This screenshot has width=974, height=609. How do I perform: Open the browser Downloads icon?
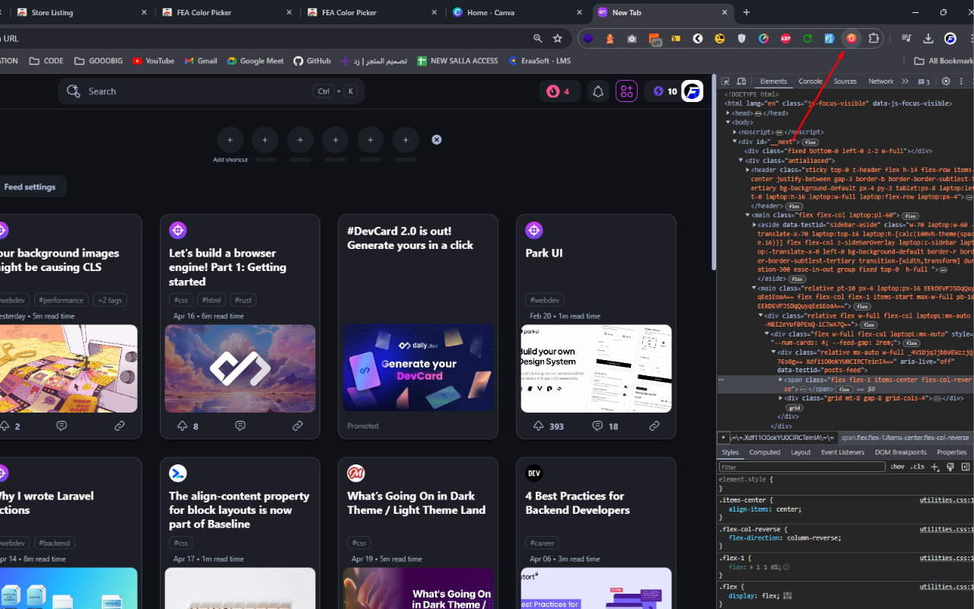[928, 38]
